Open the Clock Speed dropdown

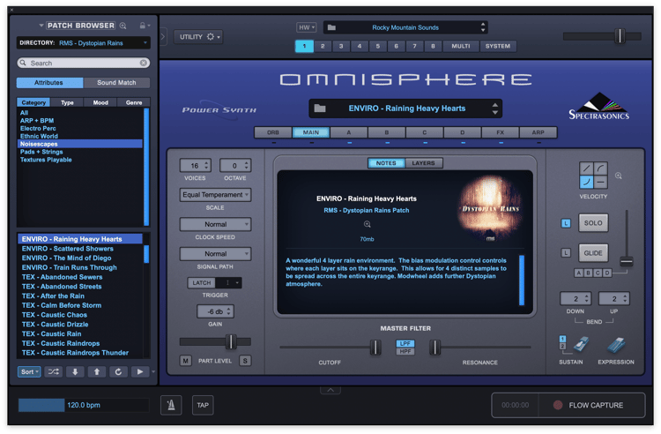coord(215,224)
